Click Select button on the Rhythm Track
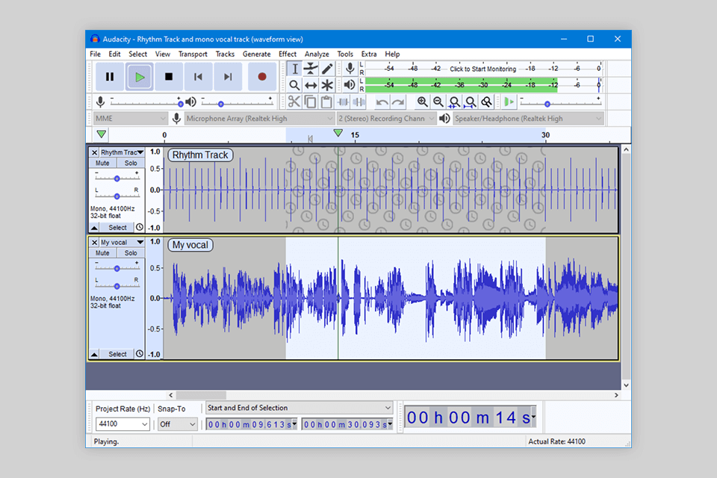The width and height of the screenshot is (717, 478). (x=117, y=227)
